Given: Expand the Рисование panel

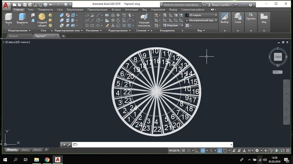Looking at the screenshot, I should [x=94, y=31].
